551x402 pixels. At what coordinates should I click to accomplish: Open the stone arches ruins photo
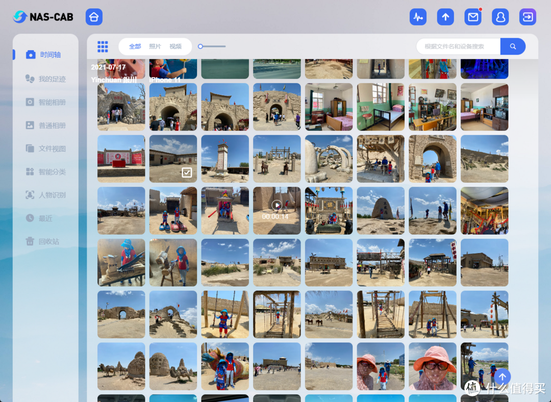click(x=329, y=159)
